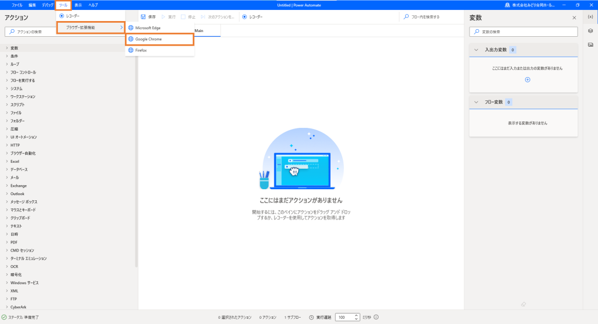Choose Microsoft Edge browser extension
598x324 pixels.
[x=160, y=28]
